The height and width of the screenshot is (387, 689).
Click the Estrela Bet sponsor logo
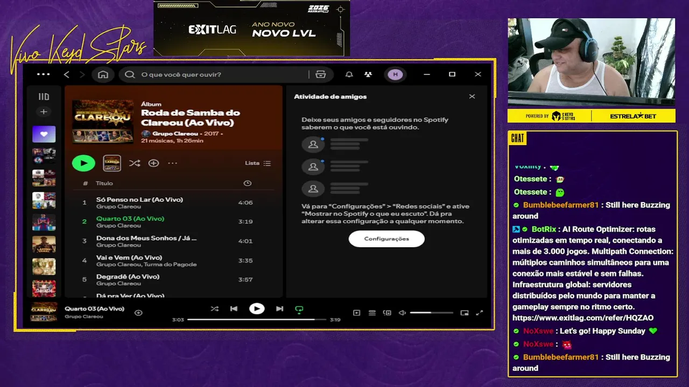(633, 116)
